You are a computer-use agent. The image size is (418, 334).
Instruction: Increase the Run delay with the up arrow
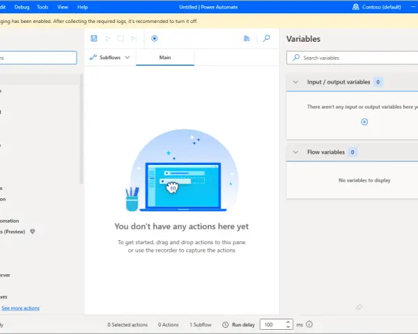pyautogui.click(x=288, y=322)
